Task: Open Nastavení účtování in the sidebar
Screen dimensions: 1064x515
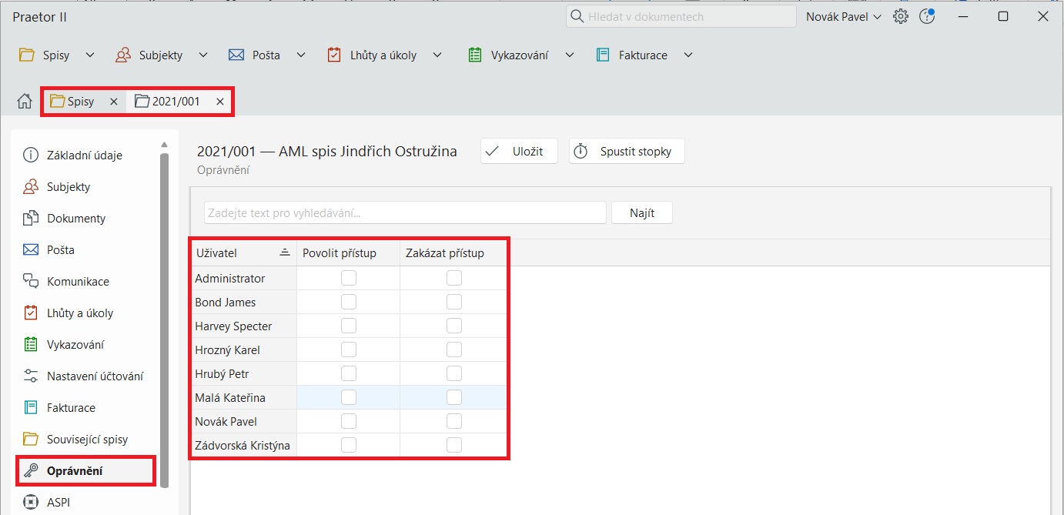Action: 94,376
